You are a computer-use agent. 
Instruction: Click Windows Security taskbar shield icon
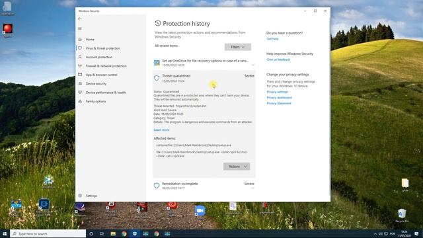(x=135, y=233)
